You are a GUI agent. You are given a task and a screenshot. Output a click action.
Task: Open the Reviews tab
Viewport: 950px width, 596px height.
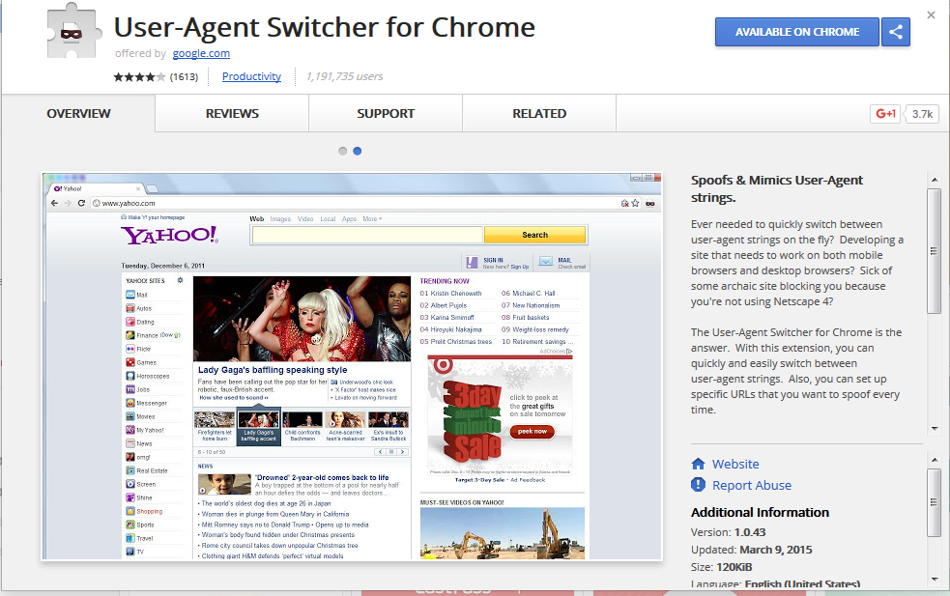pos(232,113)
